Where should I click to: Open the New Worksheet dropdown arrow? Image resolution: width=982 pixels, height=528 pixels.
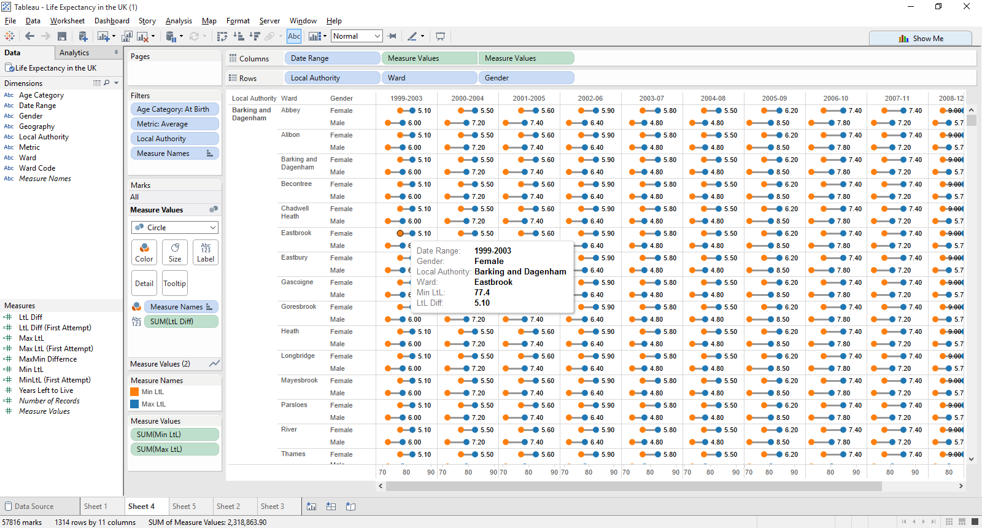click(x=114, y=36)
